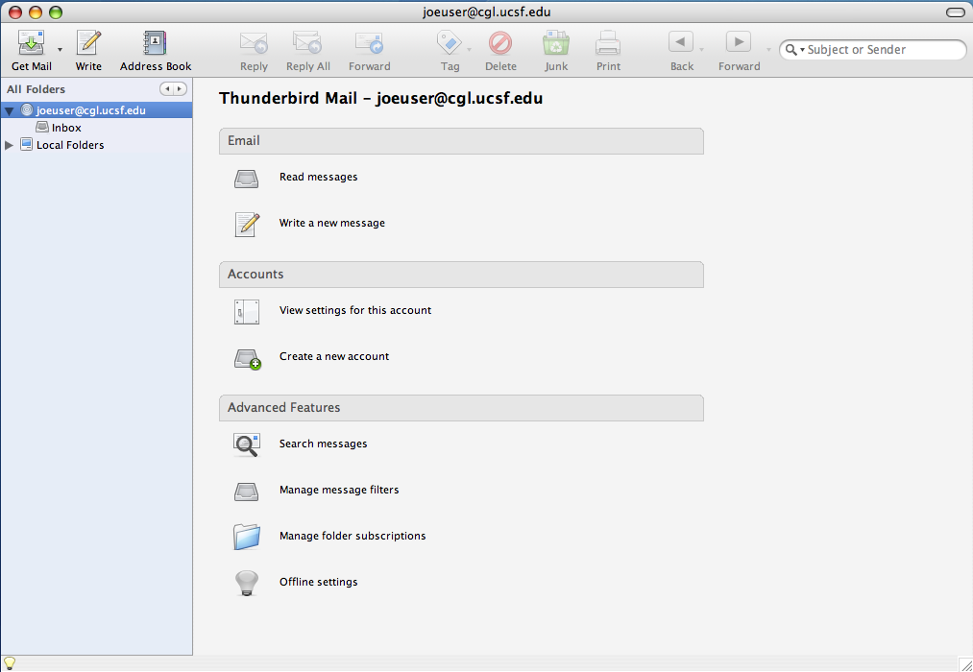Open the Forward history dropdown arrow
973x672 pixels.
(x=768, y=50)
